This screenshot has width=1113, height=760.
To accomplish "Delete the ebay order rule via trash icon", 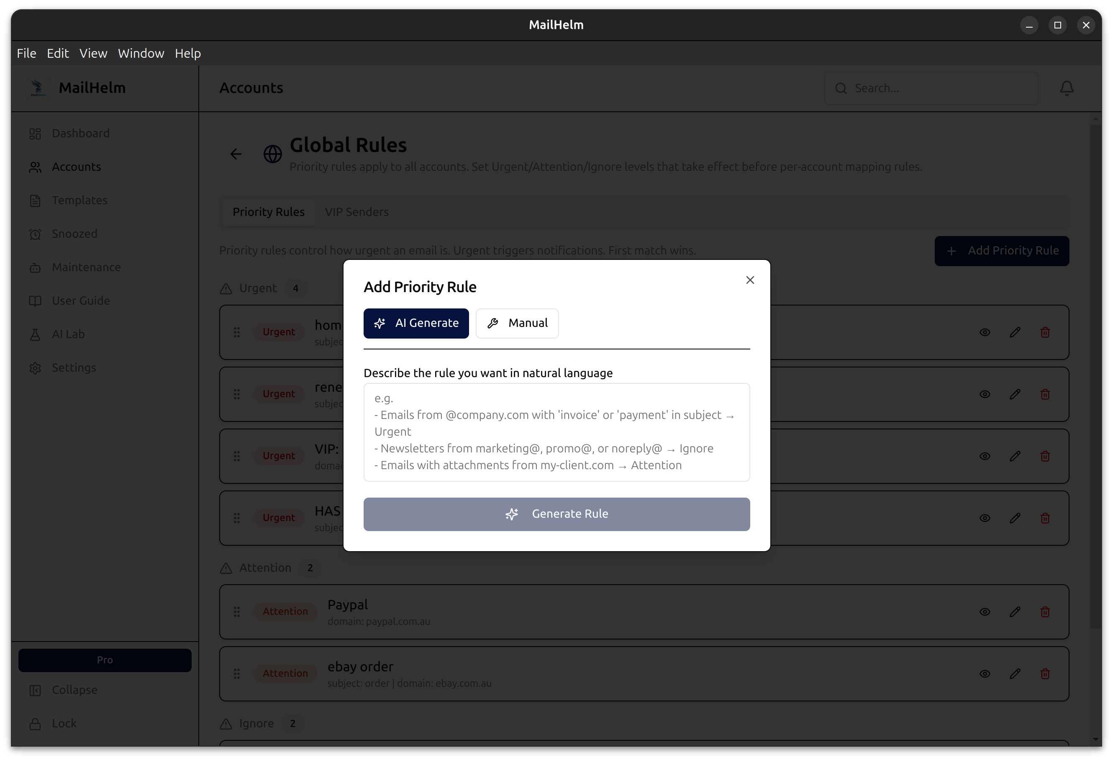I will [1045, 674].
